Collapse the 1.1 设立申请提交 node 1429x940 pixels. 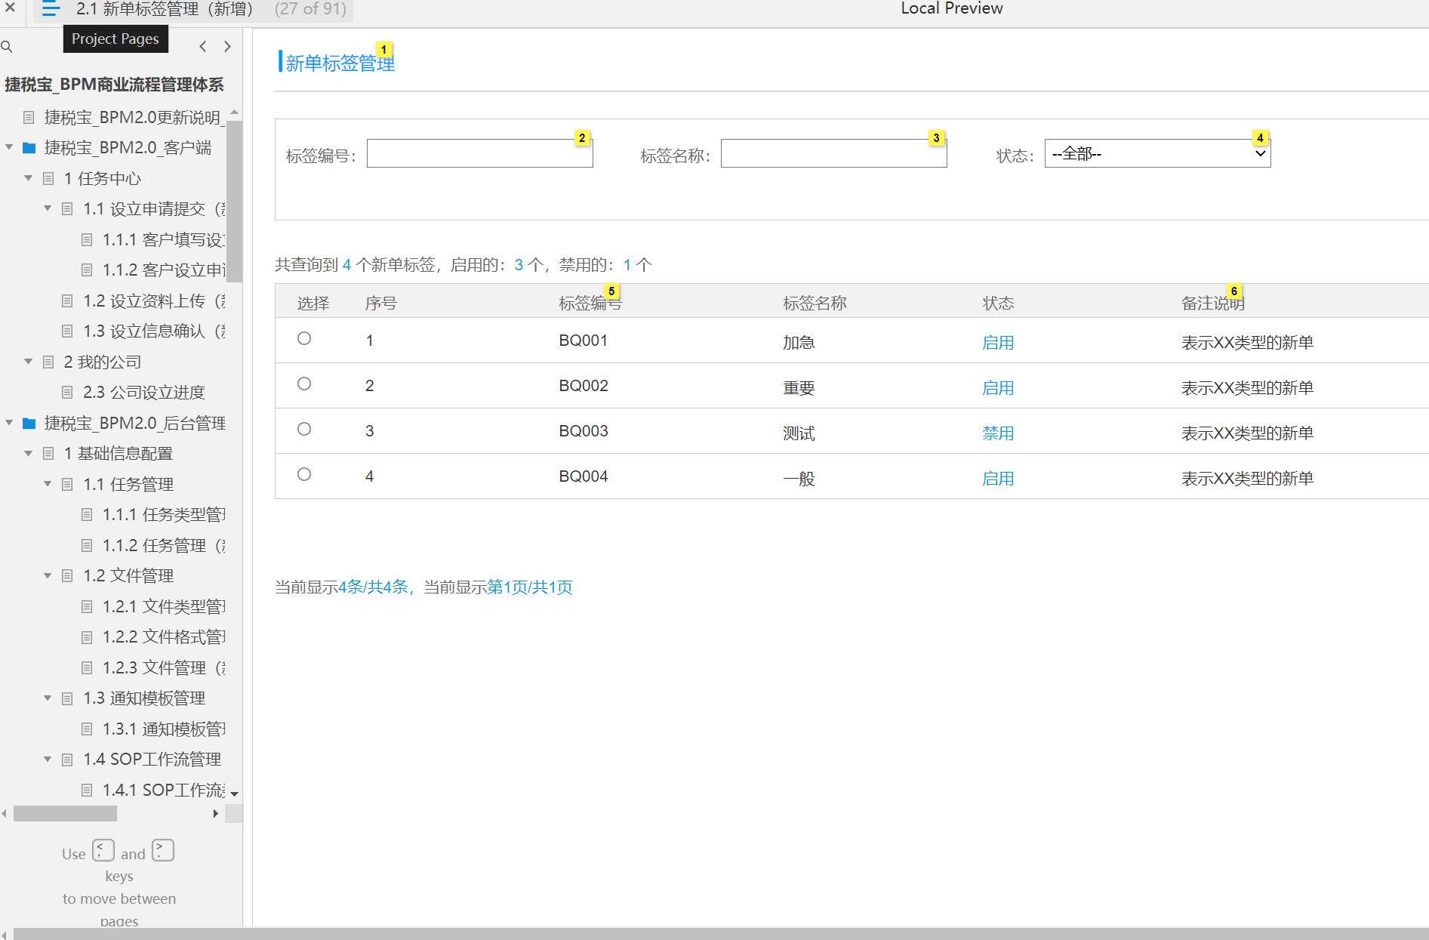click(x=48, y=209)
